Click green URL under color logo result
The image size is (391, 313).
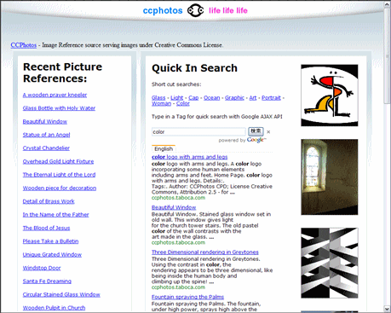[178, 198]
